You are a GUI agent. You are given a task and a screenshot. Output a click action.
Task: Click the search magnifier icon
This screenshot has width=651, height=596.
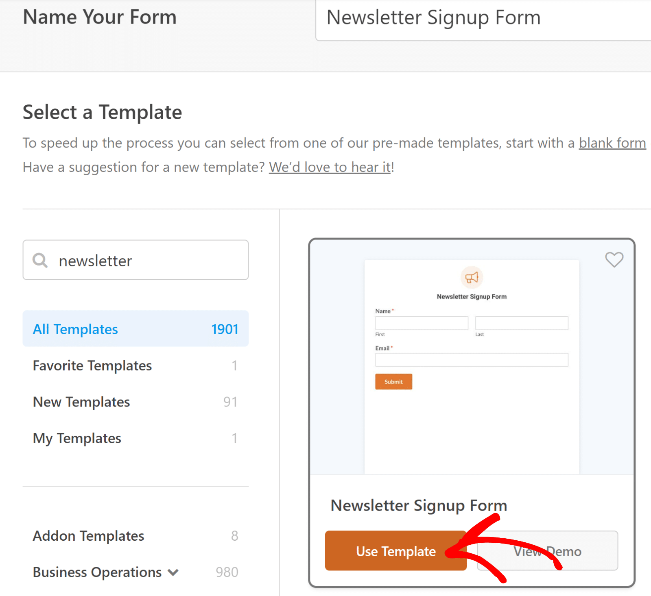[x=40, y=260]
